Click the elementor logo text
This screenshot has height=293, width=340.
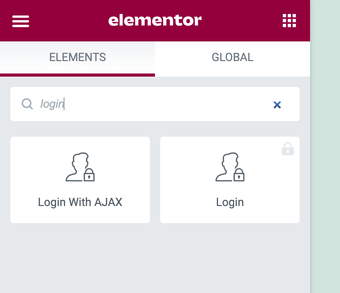155,20
